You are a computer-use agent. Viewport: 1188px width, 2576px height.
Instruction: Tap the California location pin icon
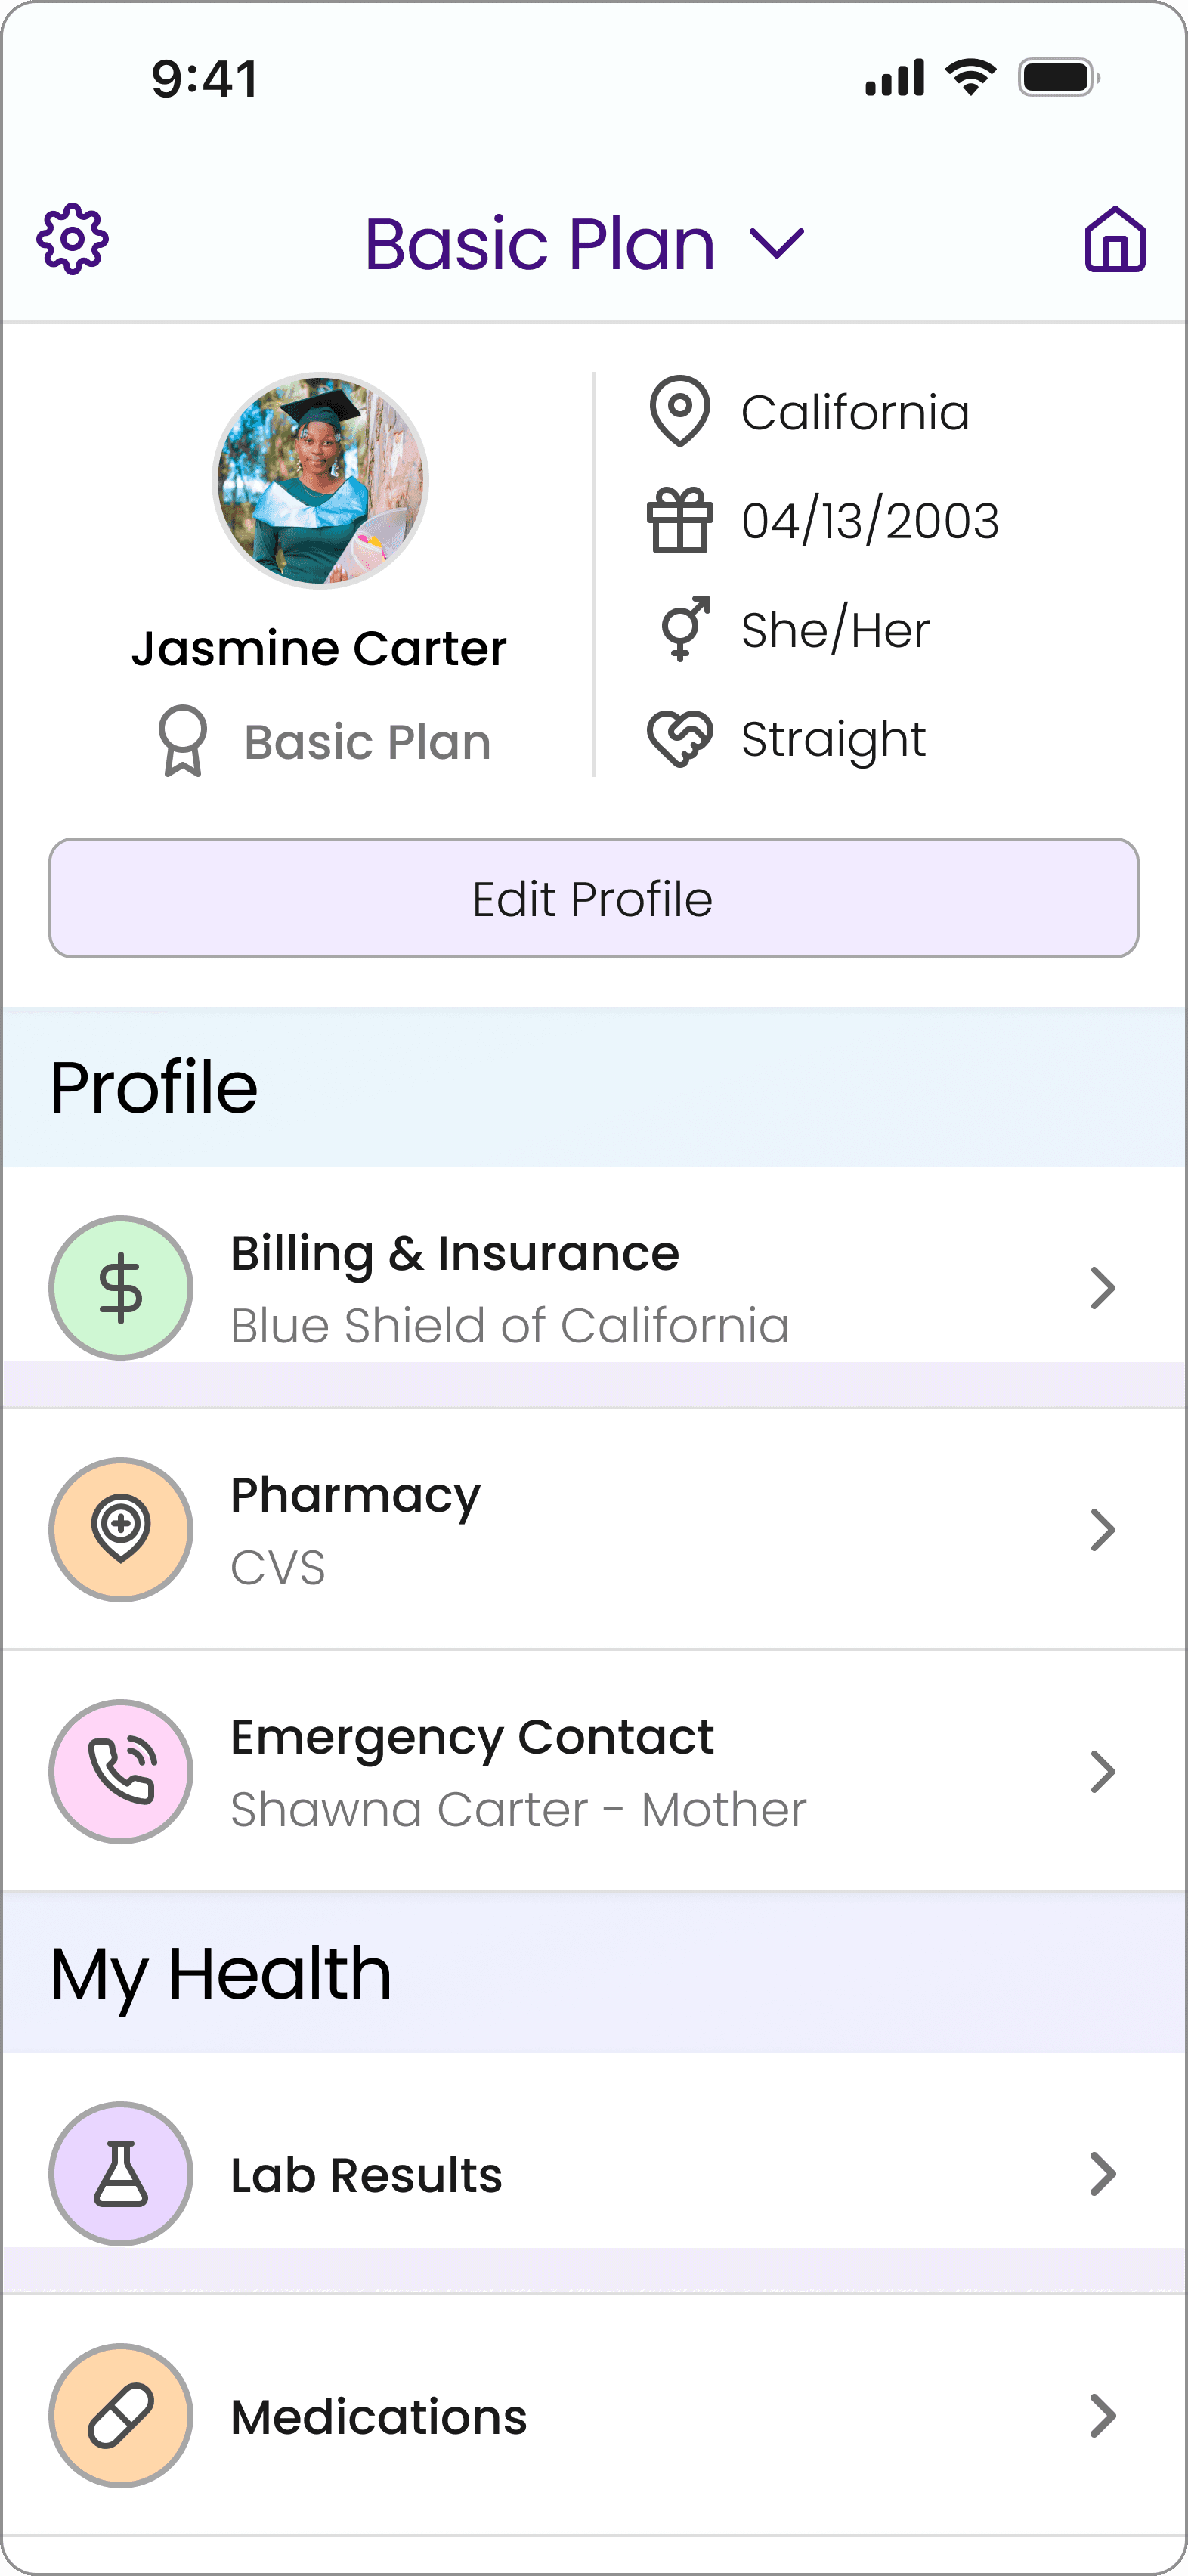point(680,411)
